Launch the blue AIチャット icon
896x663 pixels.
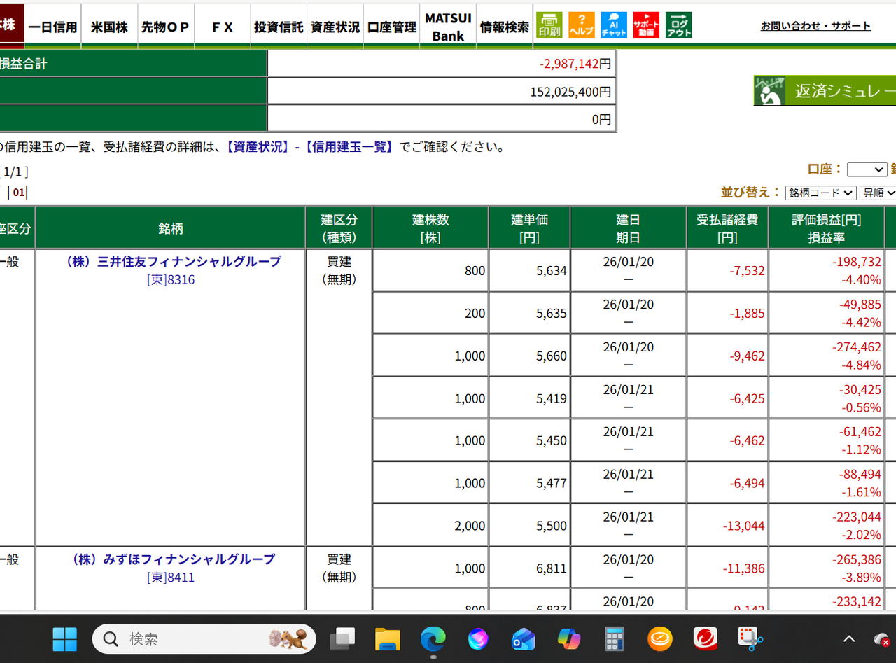click(614, 25)
